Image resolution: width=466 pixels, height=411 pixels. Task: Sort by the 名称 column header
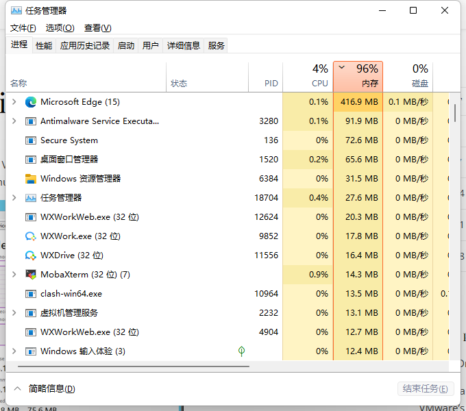tap(86, 77)
